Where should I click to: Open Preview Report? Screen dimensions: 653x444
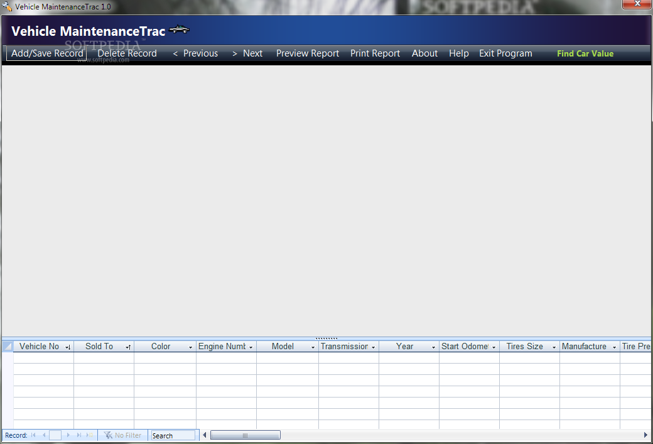pos(308,53)
